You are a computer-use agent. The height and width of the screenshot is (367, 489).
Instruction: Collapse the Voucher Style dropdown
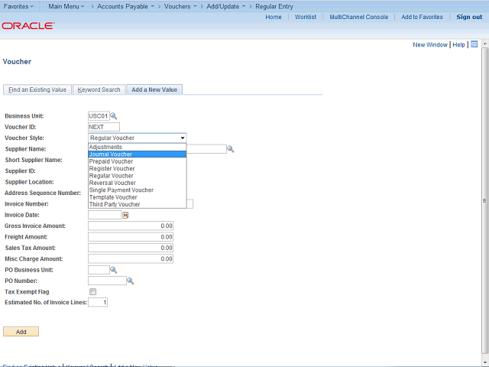[183, 138]
